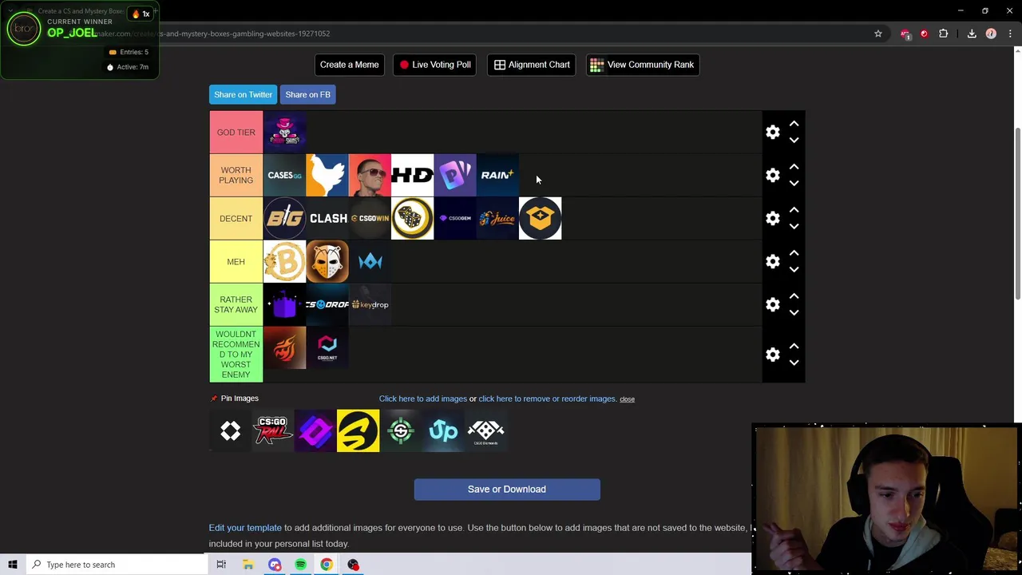Image resolution: width=1022 pixels, height=575 pixels.
Task: Select the RATHER STAY AWAY label
Action: click(x=236, y=304)
